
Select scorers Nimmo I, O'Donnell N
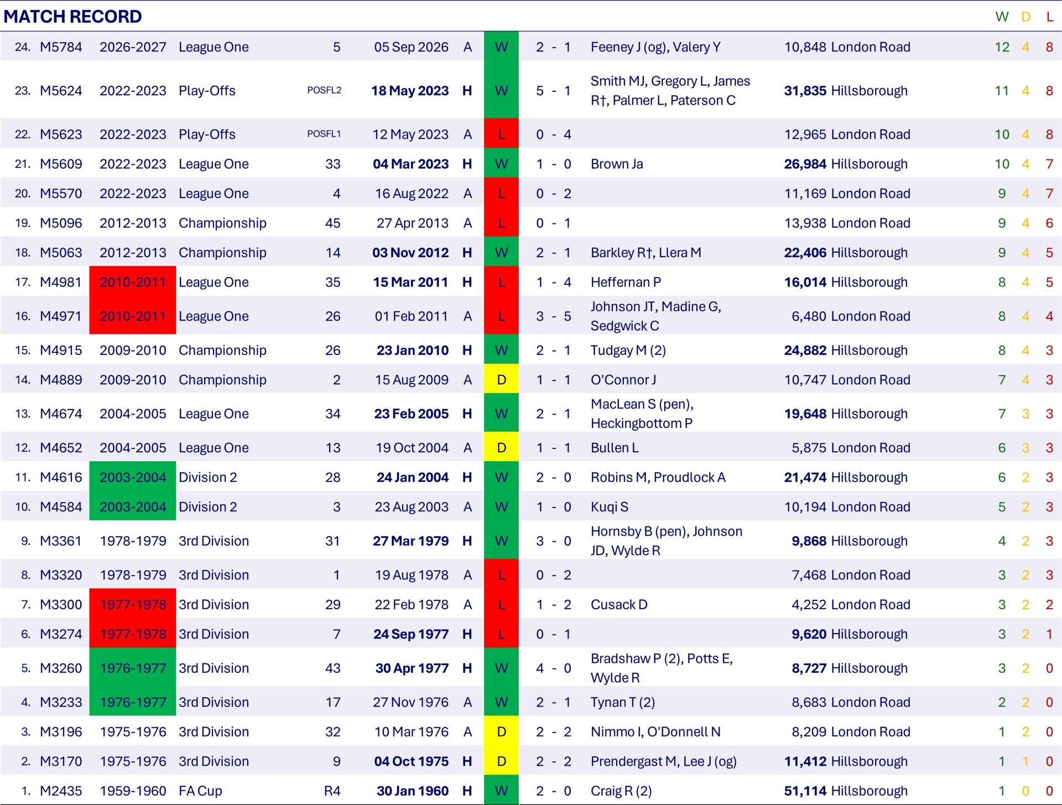tap(655, 732)
